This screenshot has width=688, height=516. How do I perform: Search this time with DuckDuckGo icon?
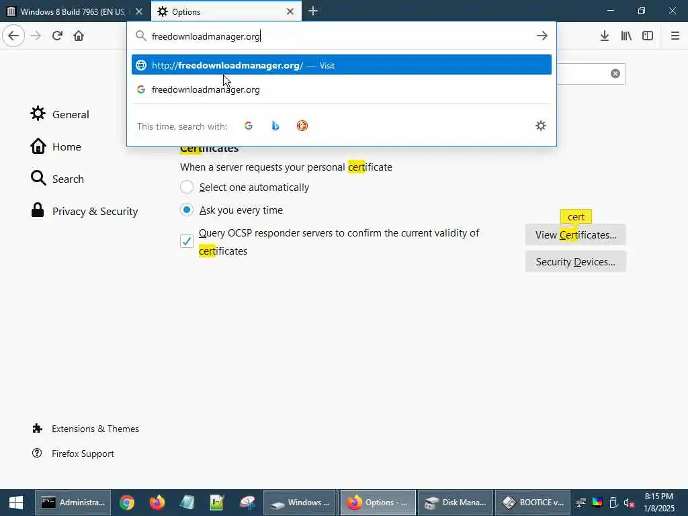(x=302, y=126)
